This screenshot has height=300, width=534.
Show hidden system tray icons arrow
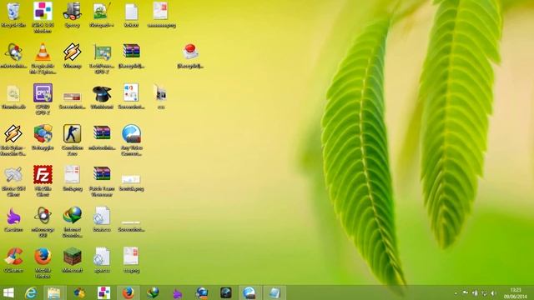(x=456, y=293)
